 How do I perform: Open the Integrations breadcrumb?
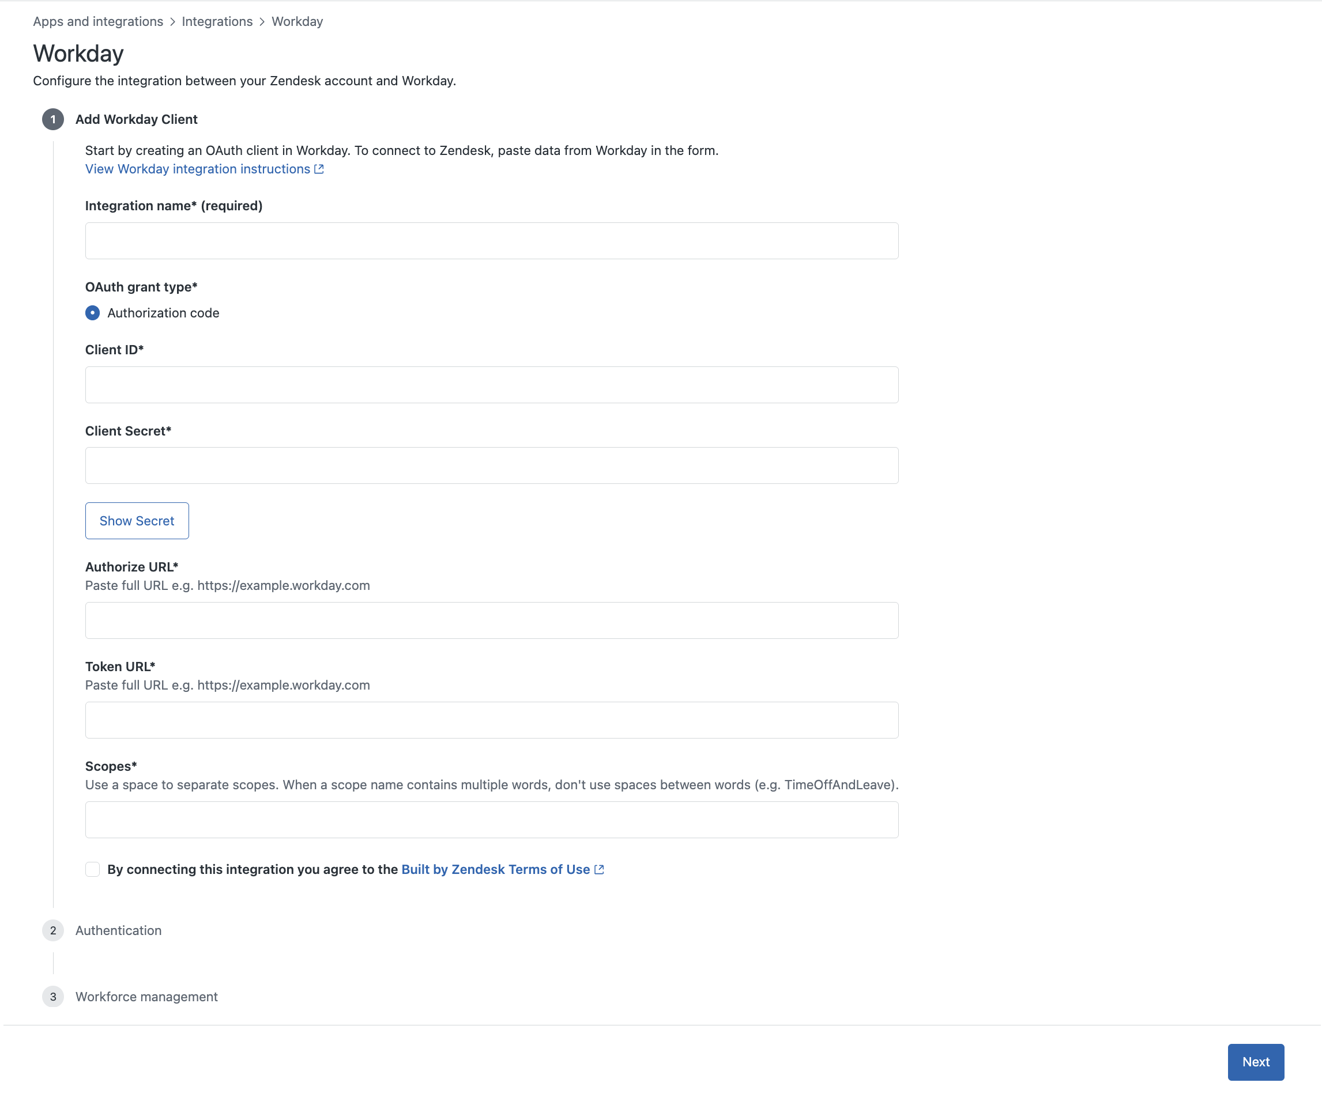click(217, 21)
